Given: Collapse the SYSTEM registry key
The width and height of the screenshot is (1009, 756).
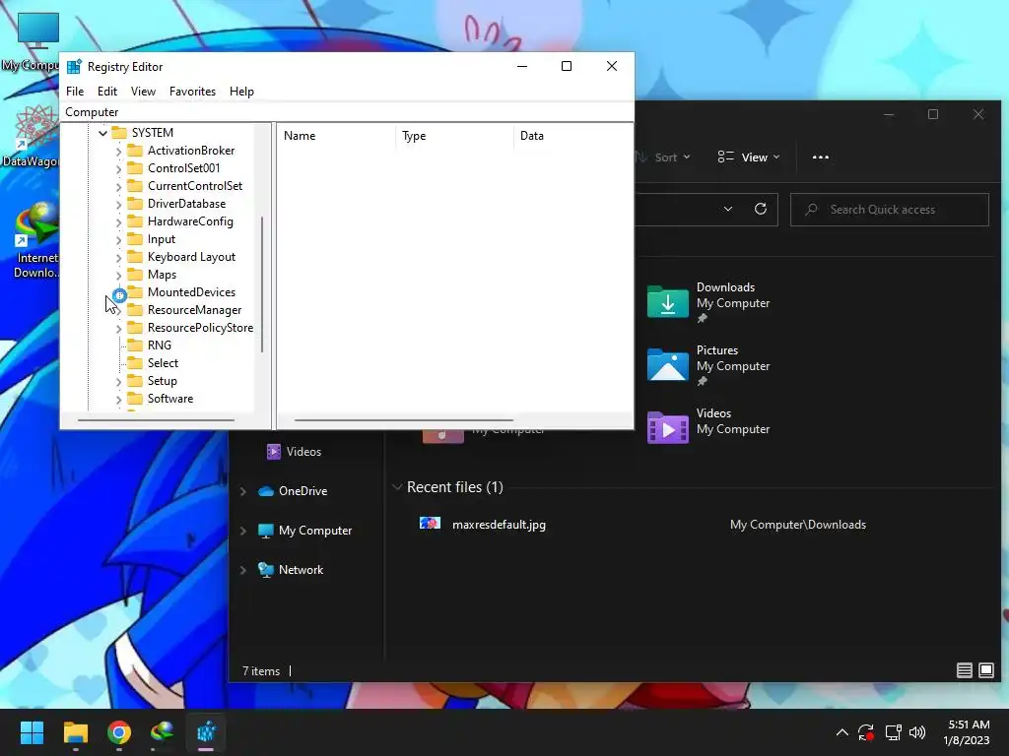Looking at the screenshot, I should click(x=102, y=133).
